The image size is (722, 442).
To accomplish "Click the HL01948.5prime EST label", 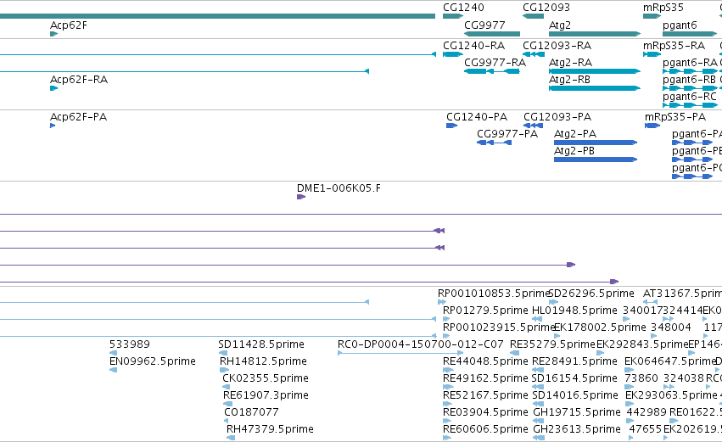I will click(574, 311).
